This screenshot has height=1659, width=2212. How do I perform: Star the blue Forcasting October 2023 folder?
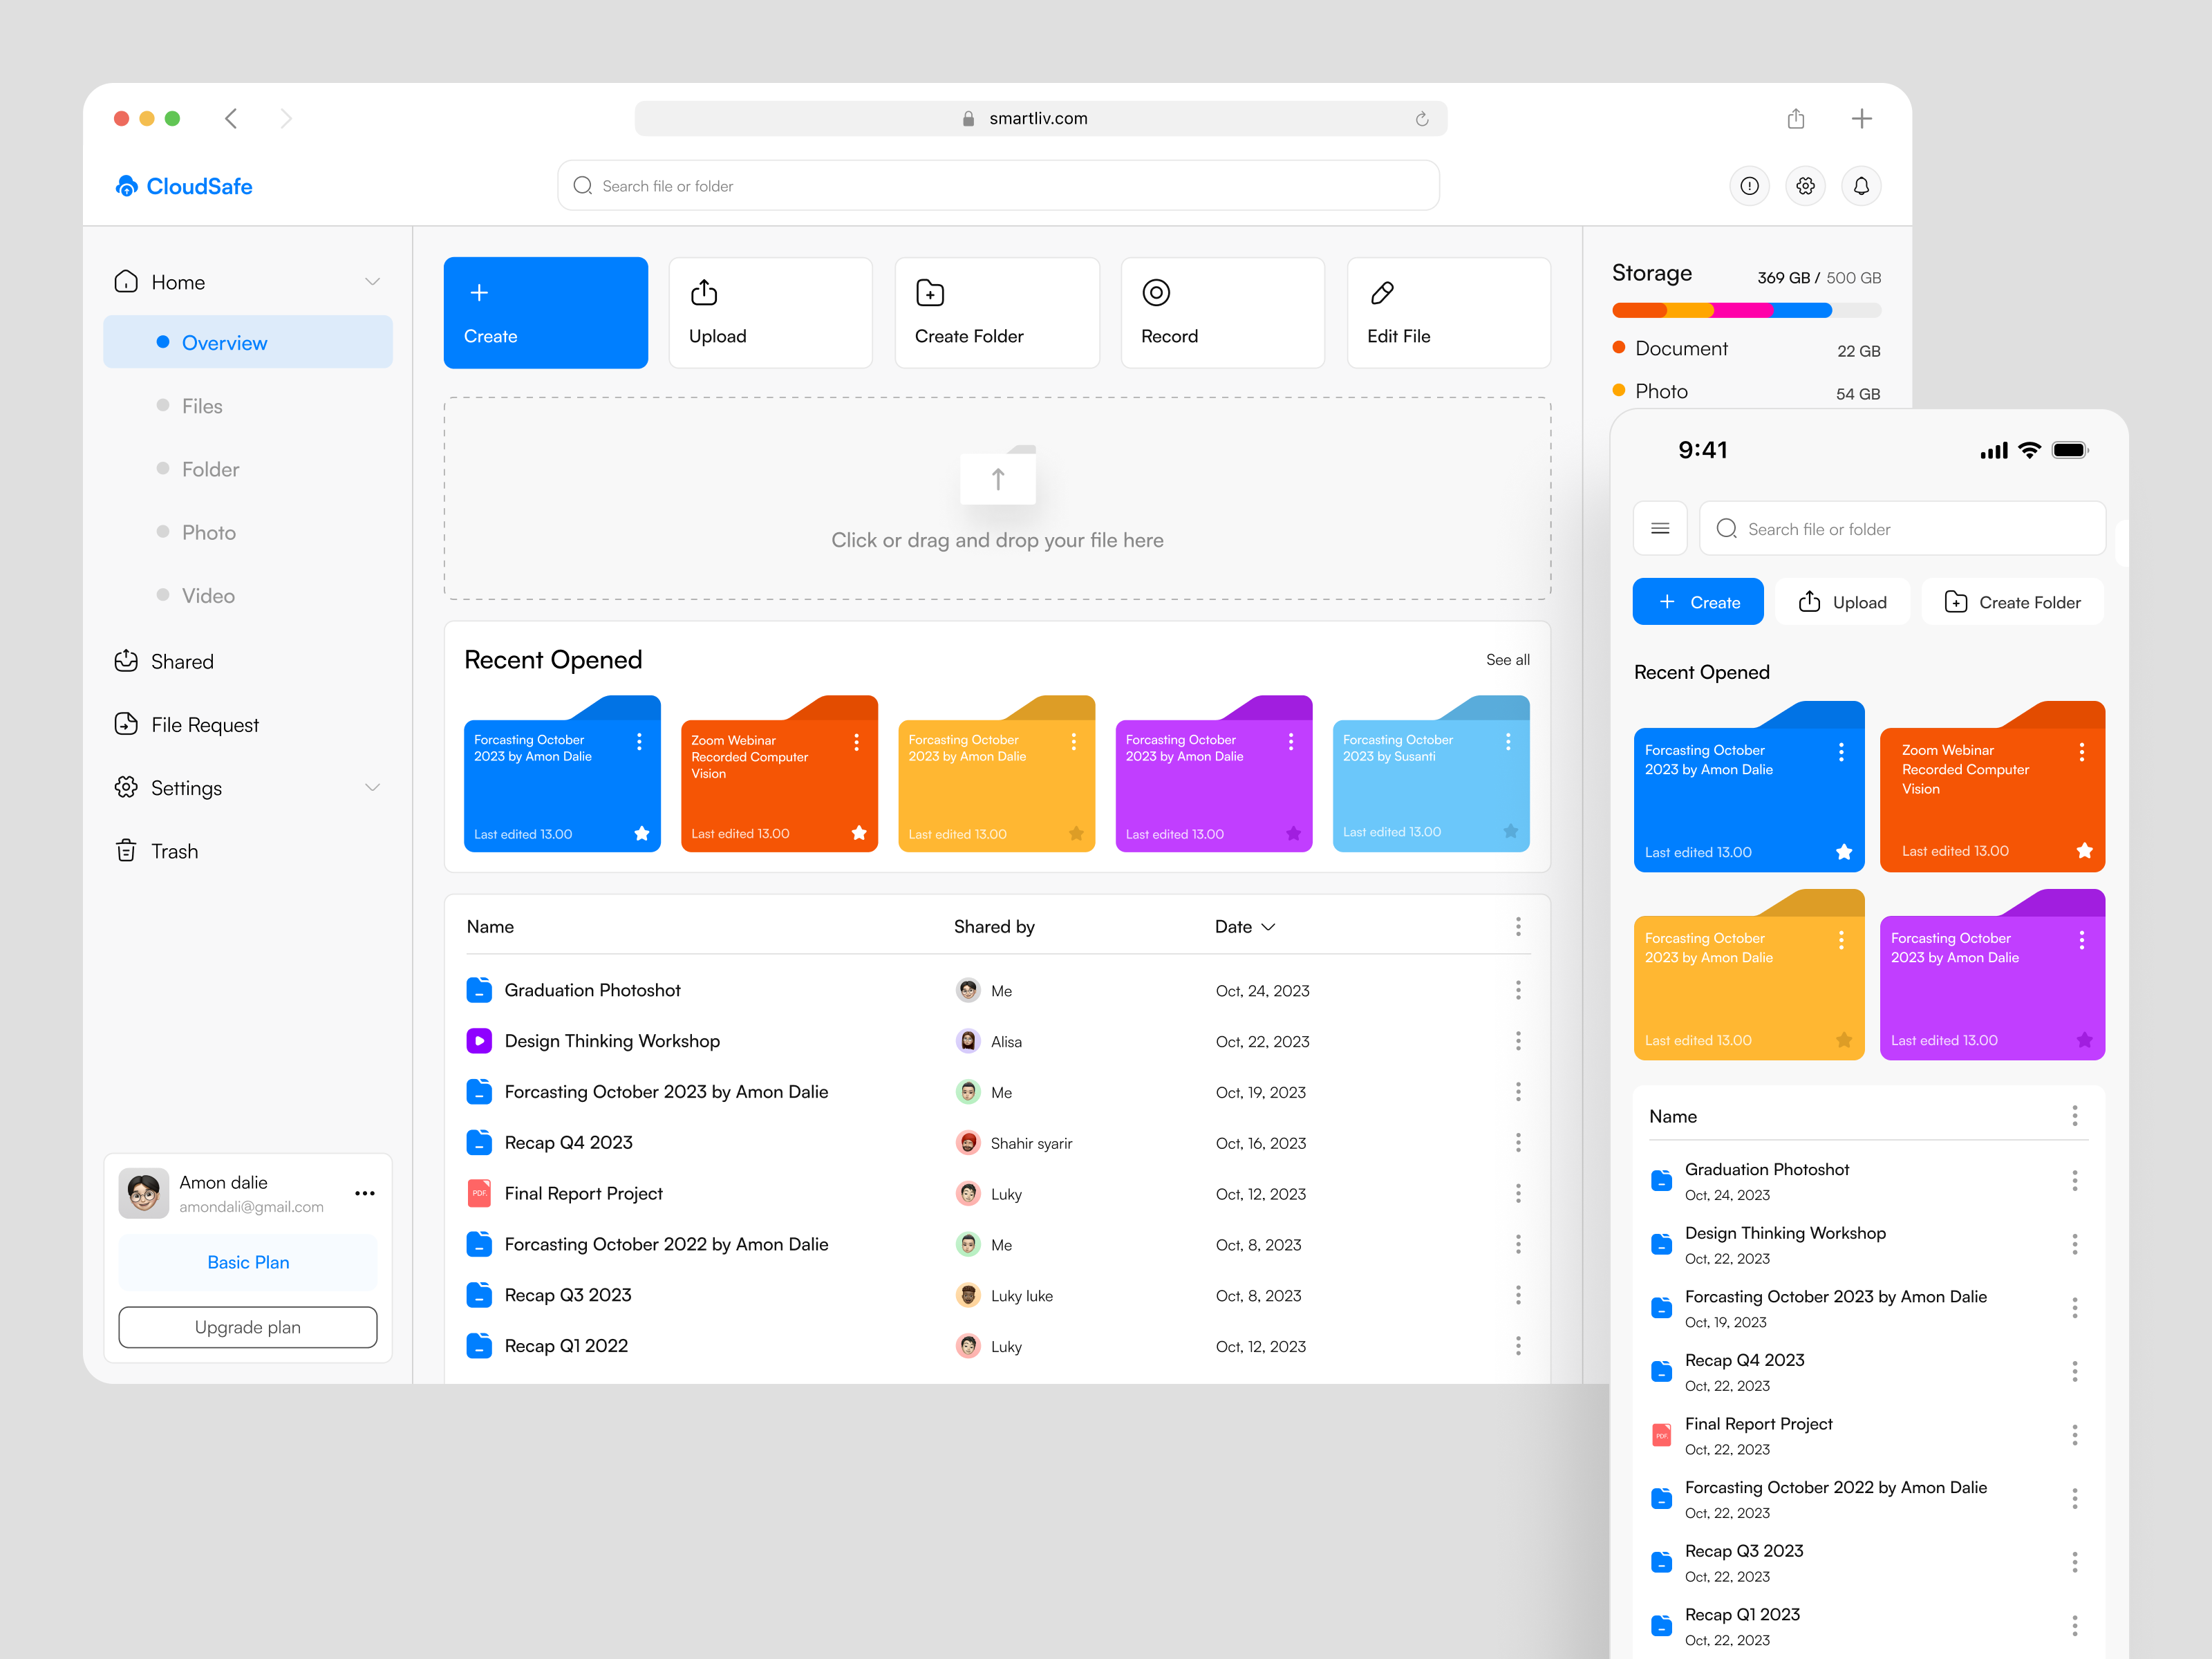click(641, 833)
